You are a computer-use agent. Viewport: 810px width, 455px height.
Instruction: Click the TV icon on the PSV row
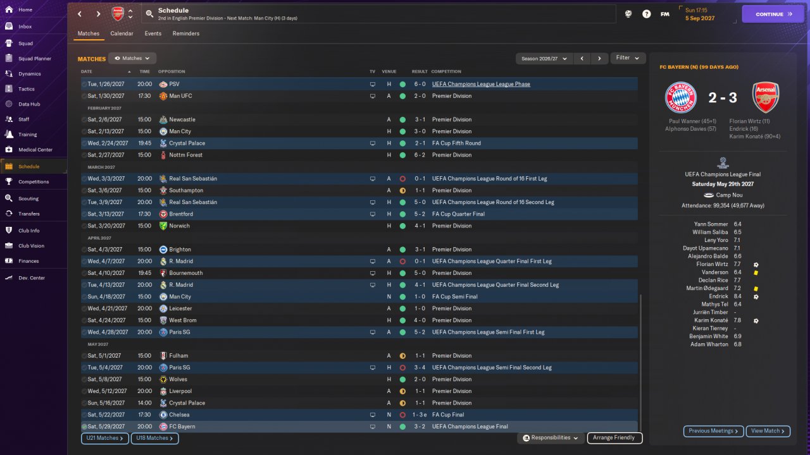[373, 84]
